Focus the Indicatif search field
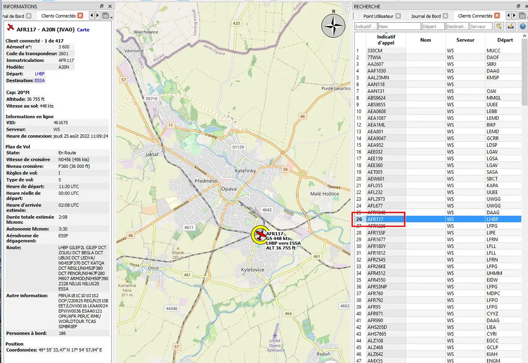The height and width of the screenshot is (363, 528). [366, 26]
